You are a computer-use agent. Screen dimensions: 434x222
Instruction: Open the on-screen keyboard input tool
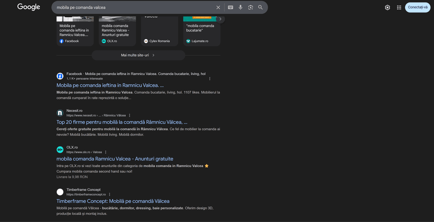[x=230, y=7]
